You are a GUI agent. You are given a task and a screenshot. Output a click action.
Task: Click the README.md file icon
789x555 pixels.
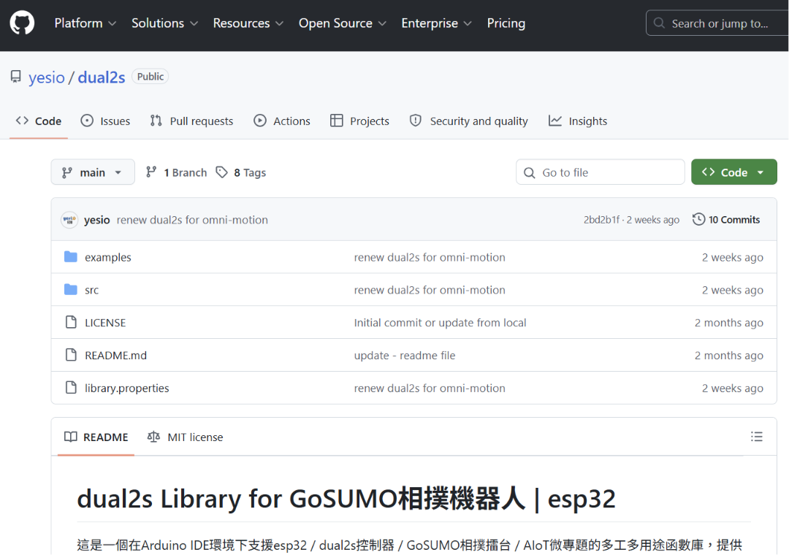(x=71, y=355)
